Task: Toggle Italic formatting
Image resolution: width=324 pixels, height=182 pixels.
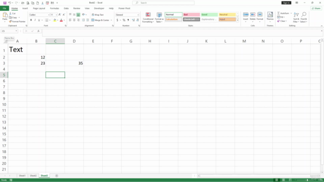Action: [35, 20]
